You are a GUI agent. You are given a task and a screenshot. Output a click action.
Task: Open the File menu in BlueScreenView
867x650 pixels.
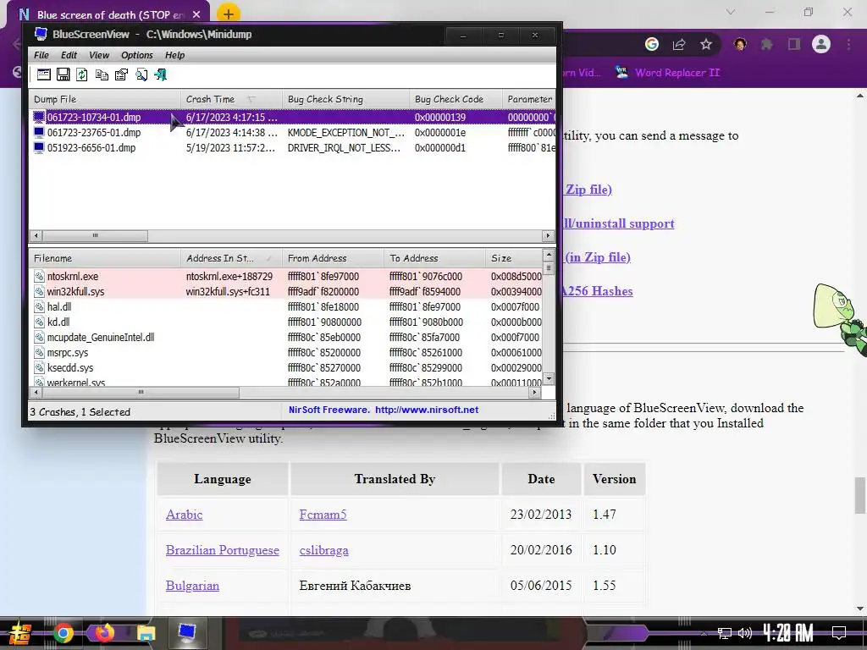(x=41, y=55)
